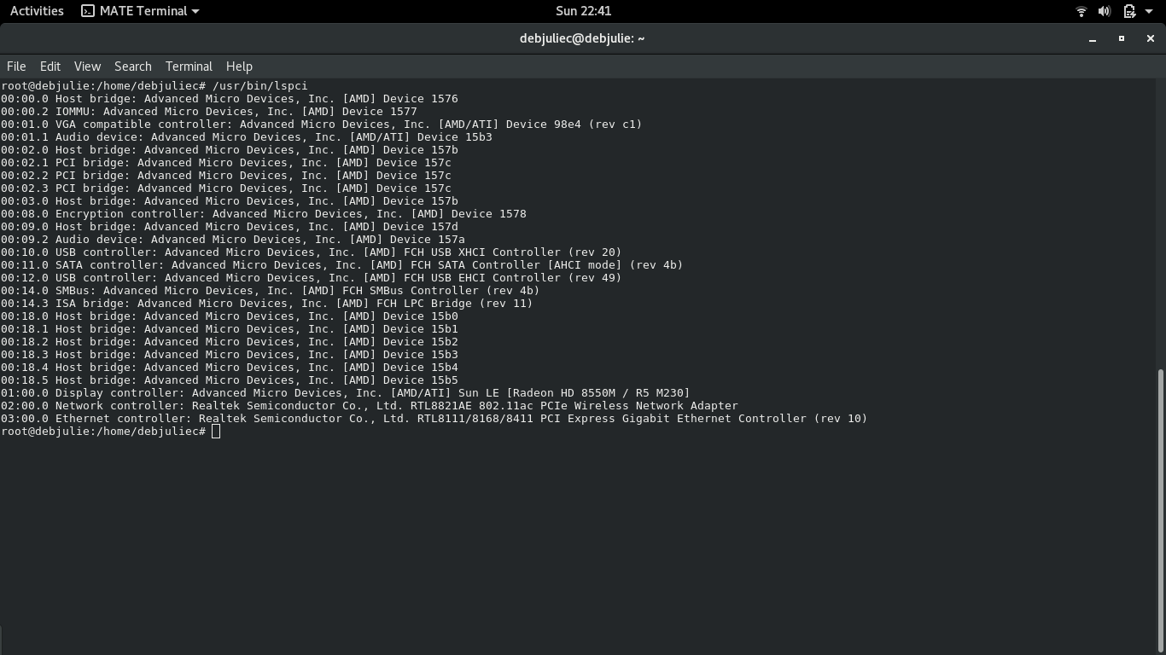Viewport: 1166px width, 655px height.
Task: Click the Display controller Radeon HD 8550M line
Action: [346, 393]
